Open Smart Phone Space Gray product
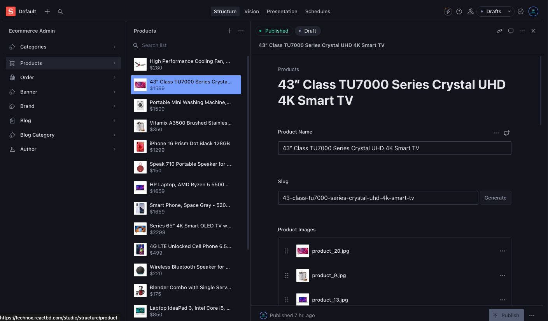Viewport: 548px width, 321px height. (186, 208)
